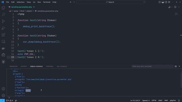Click the file name in breadcrumb
The height and width of the screenshot is (102, 182).
pyautogui.click(x=48, y=11)
